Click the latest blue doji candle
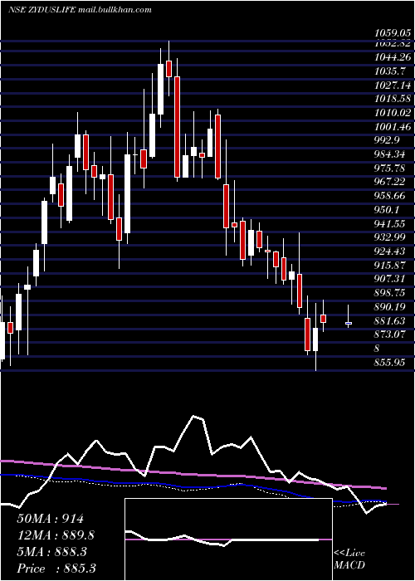This screenshot has height=581, width=415. click(349, 323)
